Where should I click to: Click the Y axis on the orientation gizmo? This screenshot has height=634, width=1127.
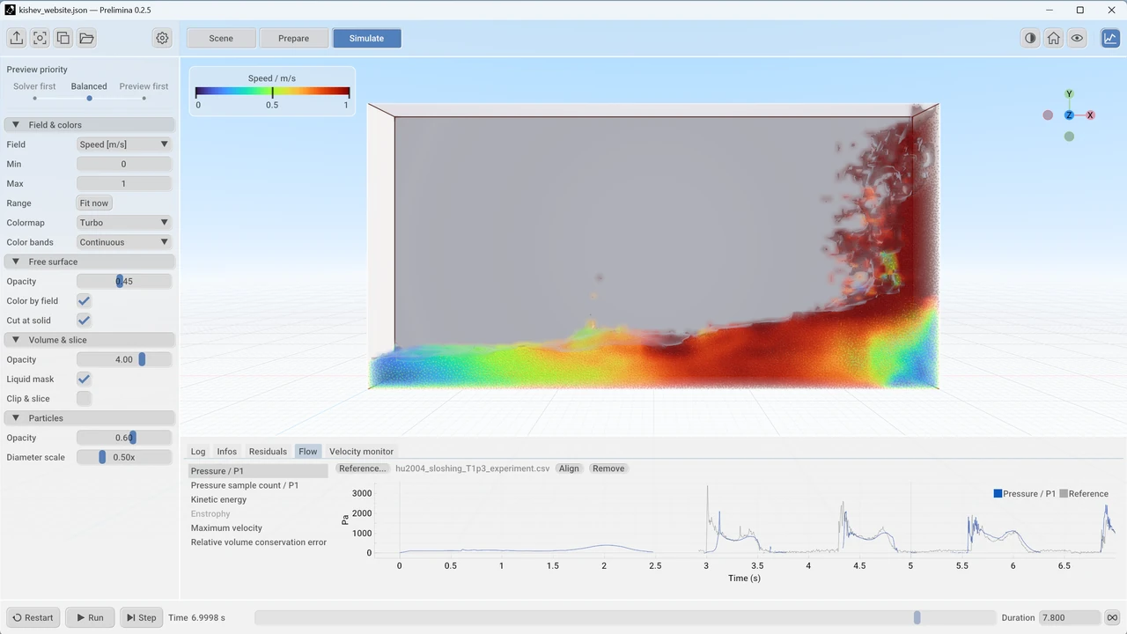tap(1069, 94)
